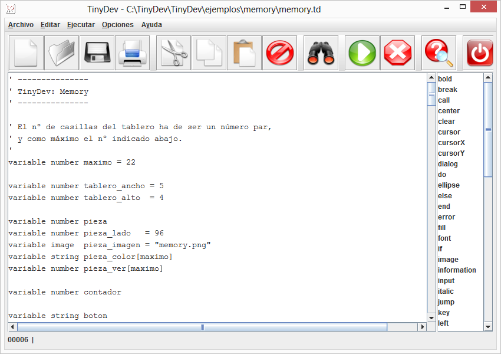Place cursor on 'variable number contador' line

coord(65,292)
